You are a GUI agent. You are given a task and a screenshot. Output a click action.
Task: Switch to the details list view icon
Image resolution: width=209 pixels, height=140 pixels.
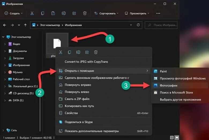pyautogui.click(x=172, y=138)
